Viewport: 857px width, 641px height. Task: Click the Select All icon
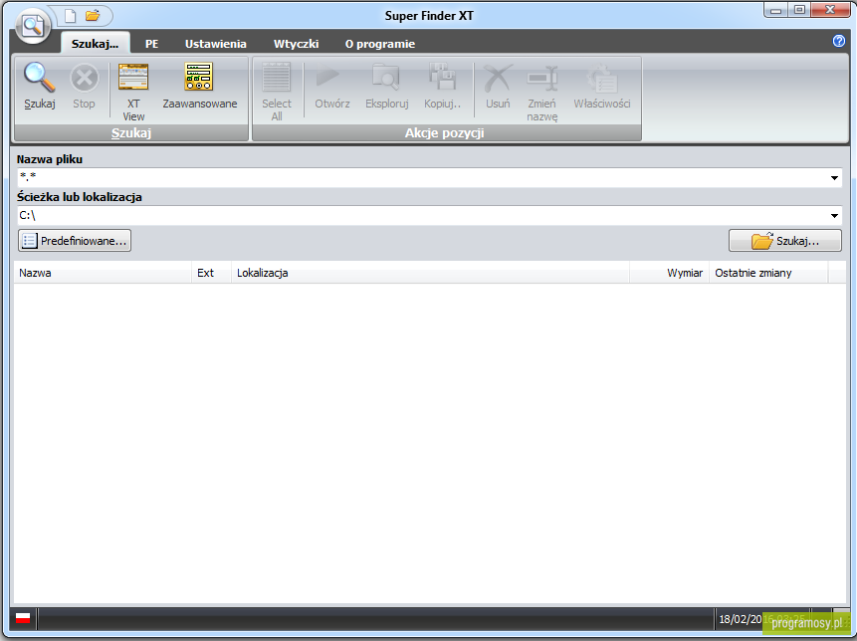click(277, 78)
